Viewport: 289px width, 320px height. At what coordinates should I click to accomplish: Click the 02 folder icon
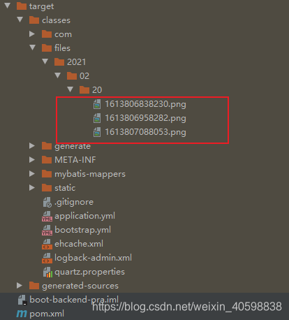coord(72,76)
